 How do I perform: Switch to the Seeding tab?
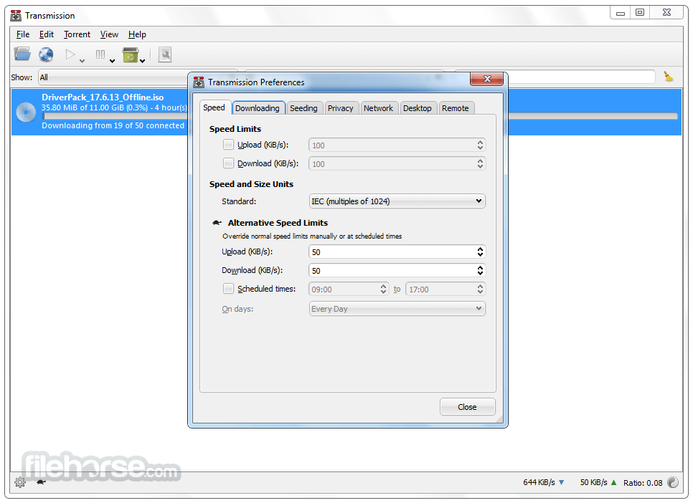pos(303,108)
